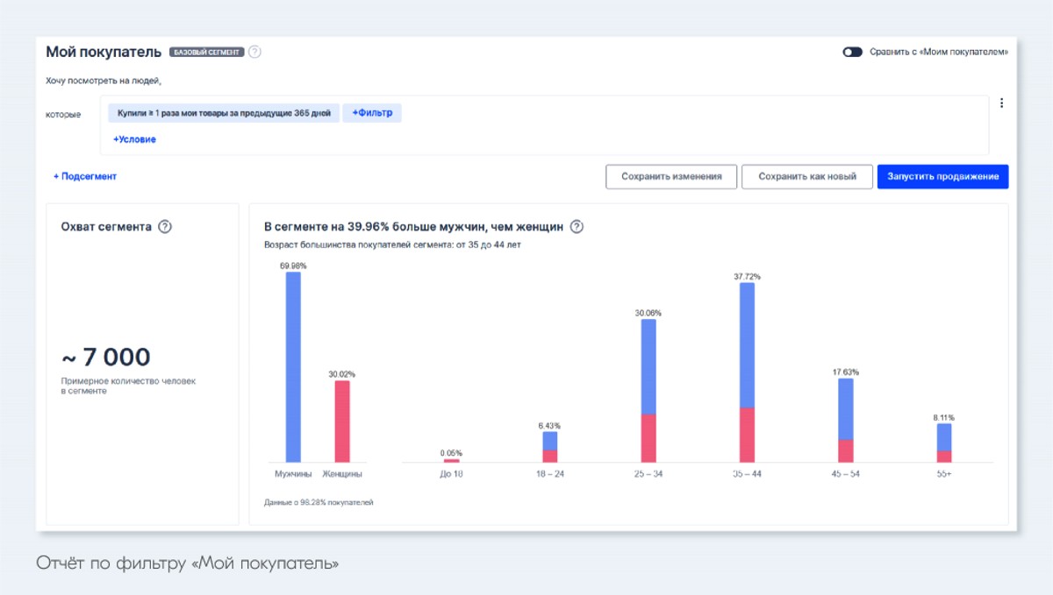Add a subsegment with + Подсегмент
This screenshot has height=595, width=1053.
point(85,176)
